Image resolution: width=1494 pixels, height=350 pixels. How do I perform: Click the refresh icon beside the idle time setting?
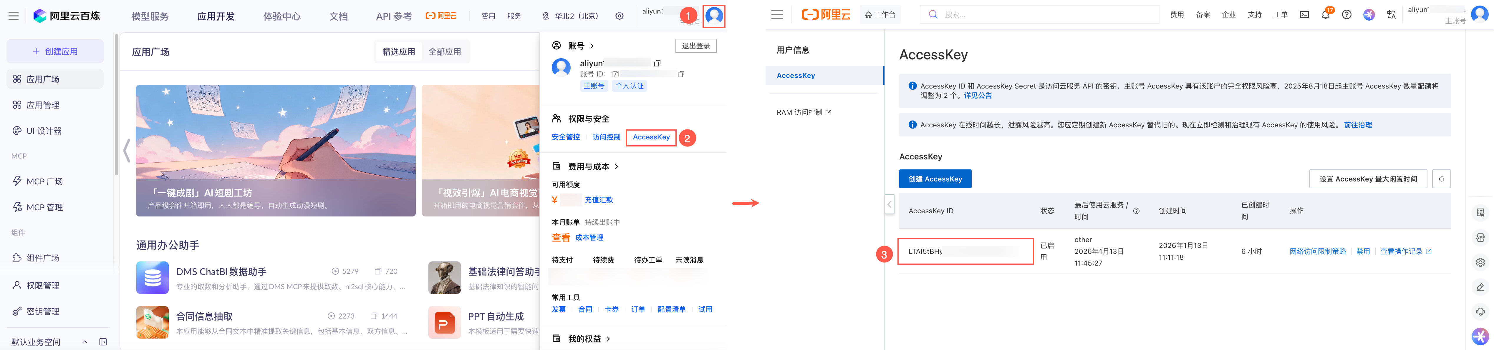tap(1441, 179)
